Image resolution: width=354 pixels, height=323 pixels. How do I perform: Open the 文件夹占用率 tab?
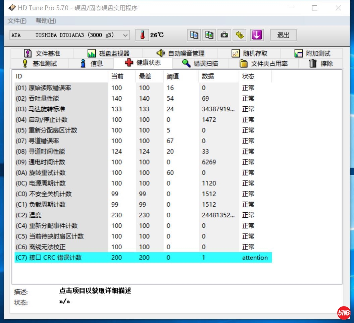point(264,63)
